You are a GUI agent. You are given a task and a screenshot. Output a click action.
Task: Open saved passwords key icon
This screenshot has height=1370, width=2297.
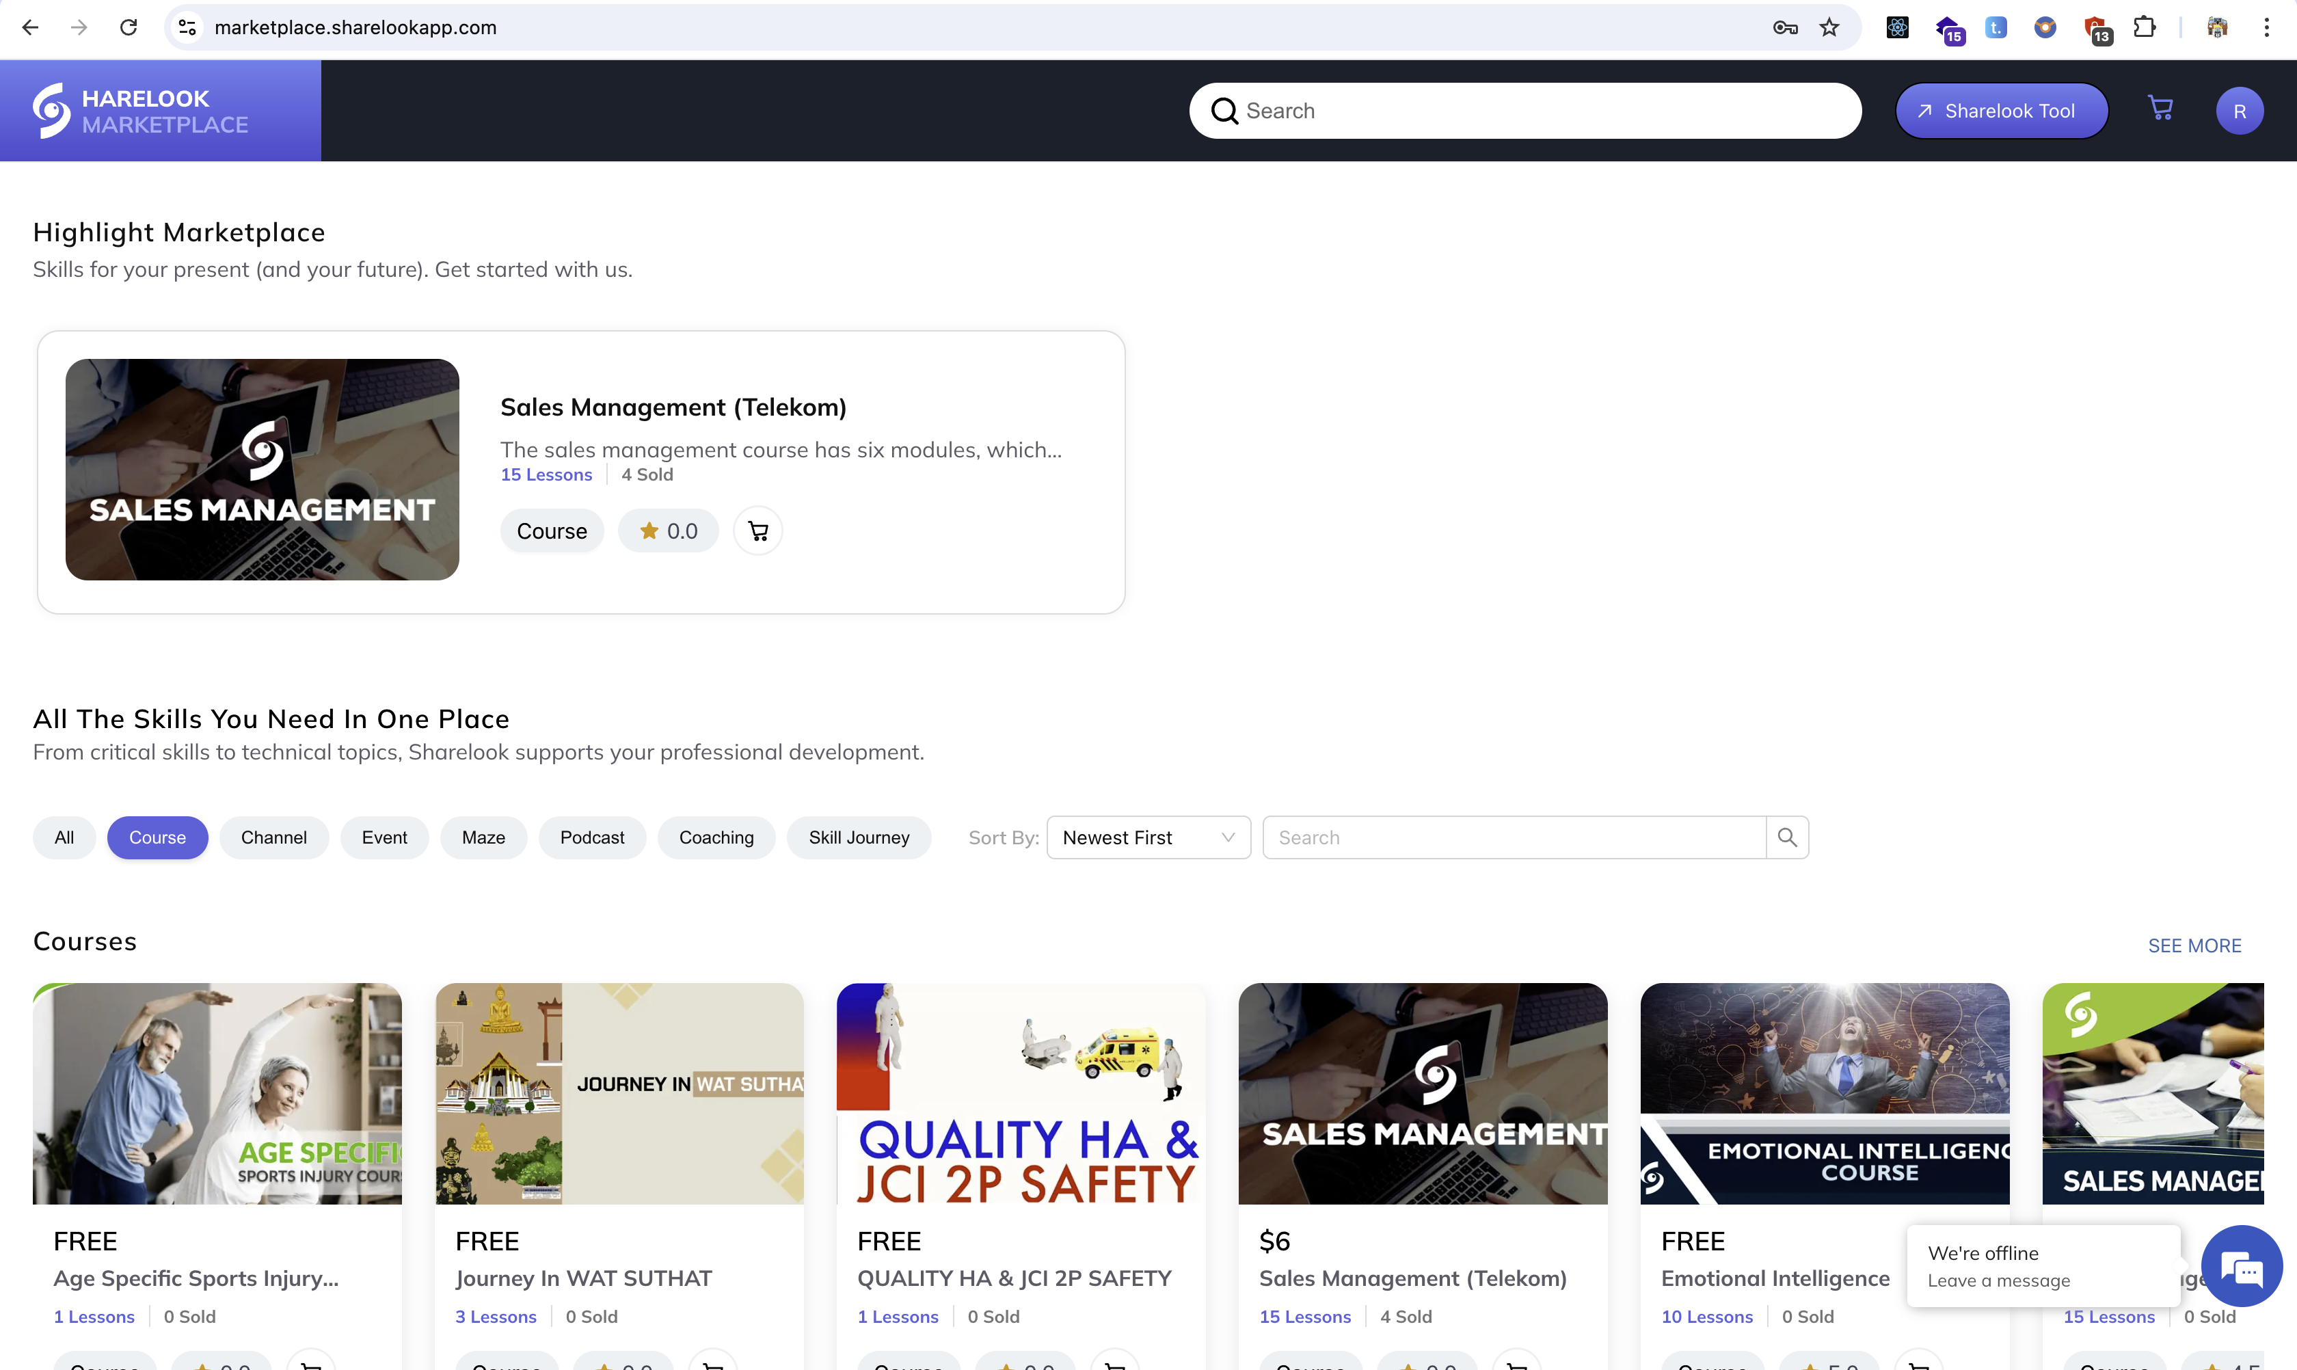tap(1784, 28)
